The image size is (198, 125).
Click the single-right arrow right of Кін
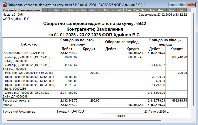[x=113, y=10]
